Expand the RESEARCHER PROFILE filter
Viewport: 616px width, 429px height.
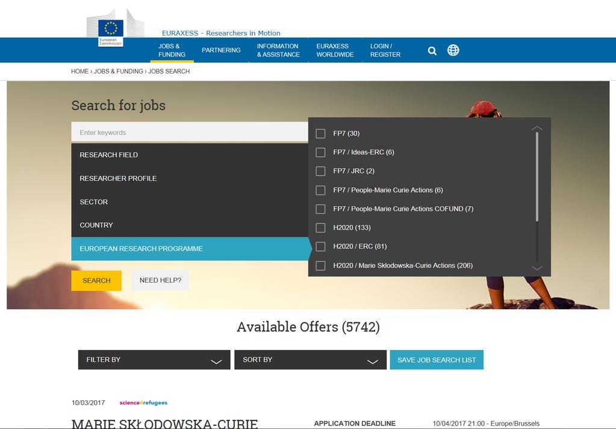(190, 178)
